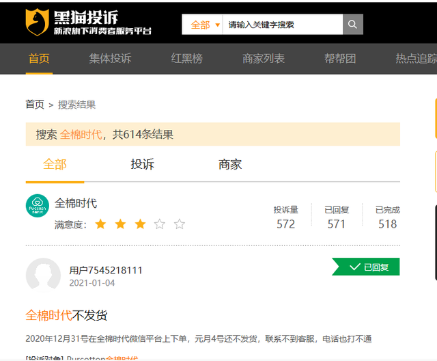Click the fifth empty satisfaction star
This screenshot has width=437, height=361.
coord(180,224)
